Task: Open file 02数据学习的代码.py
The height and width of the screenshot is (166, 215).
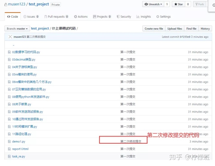Action: [x=26, y=52]
